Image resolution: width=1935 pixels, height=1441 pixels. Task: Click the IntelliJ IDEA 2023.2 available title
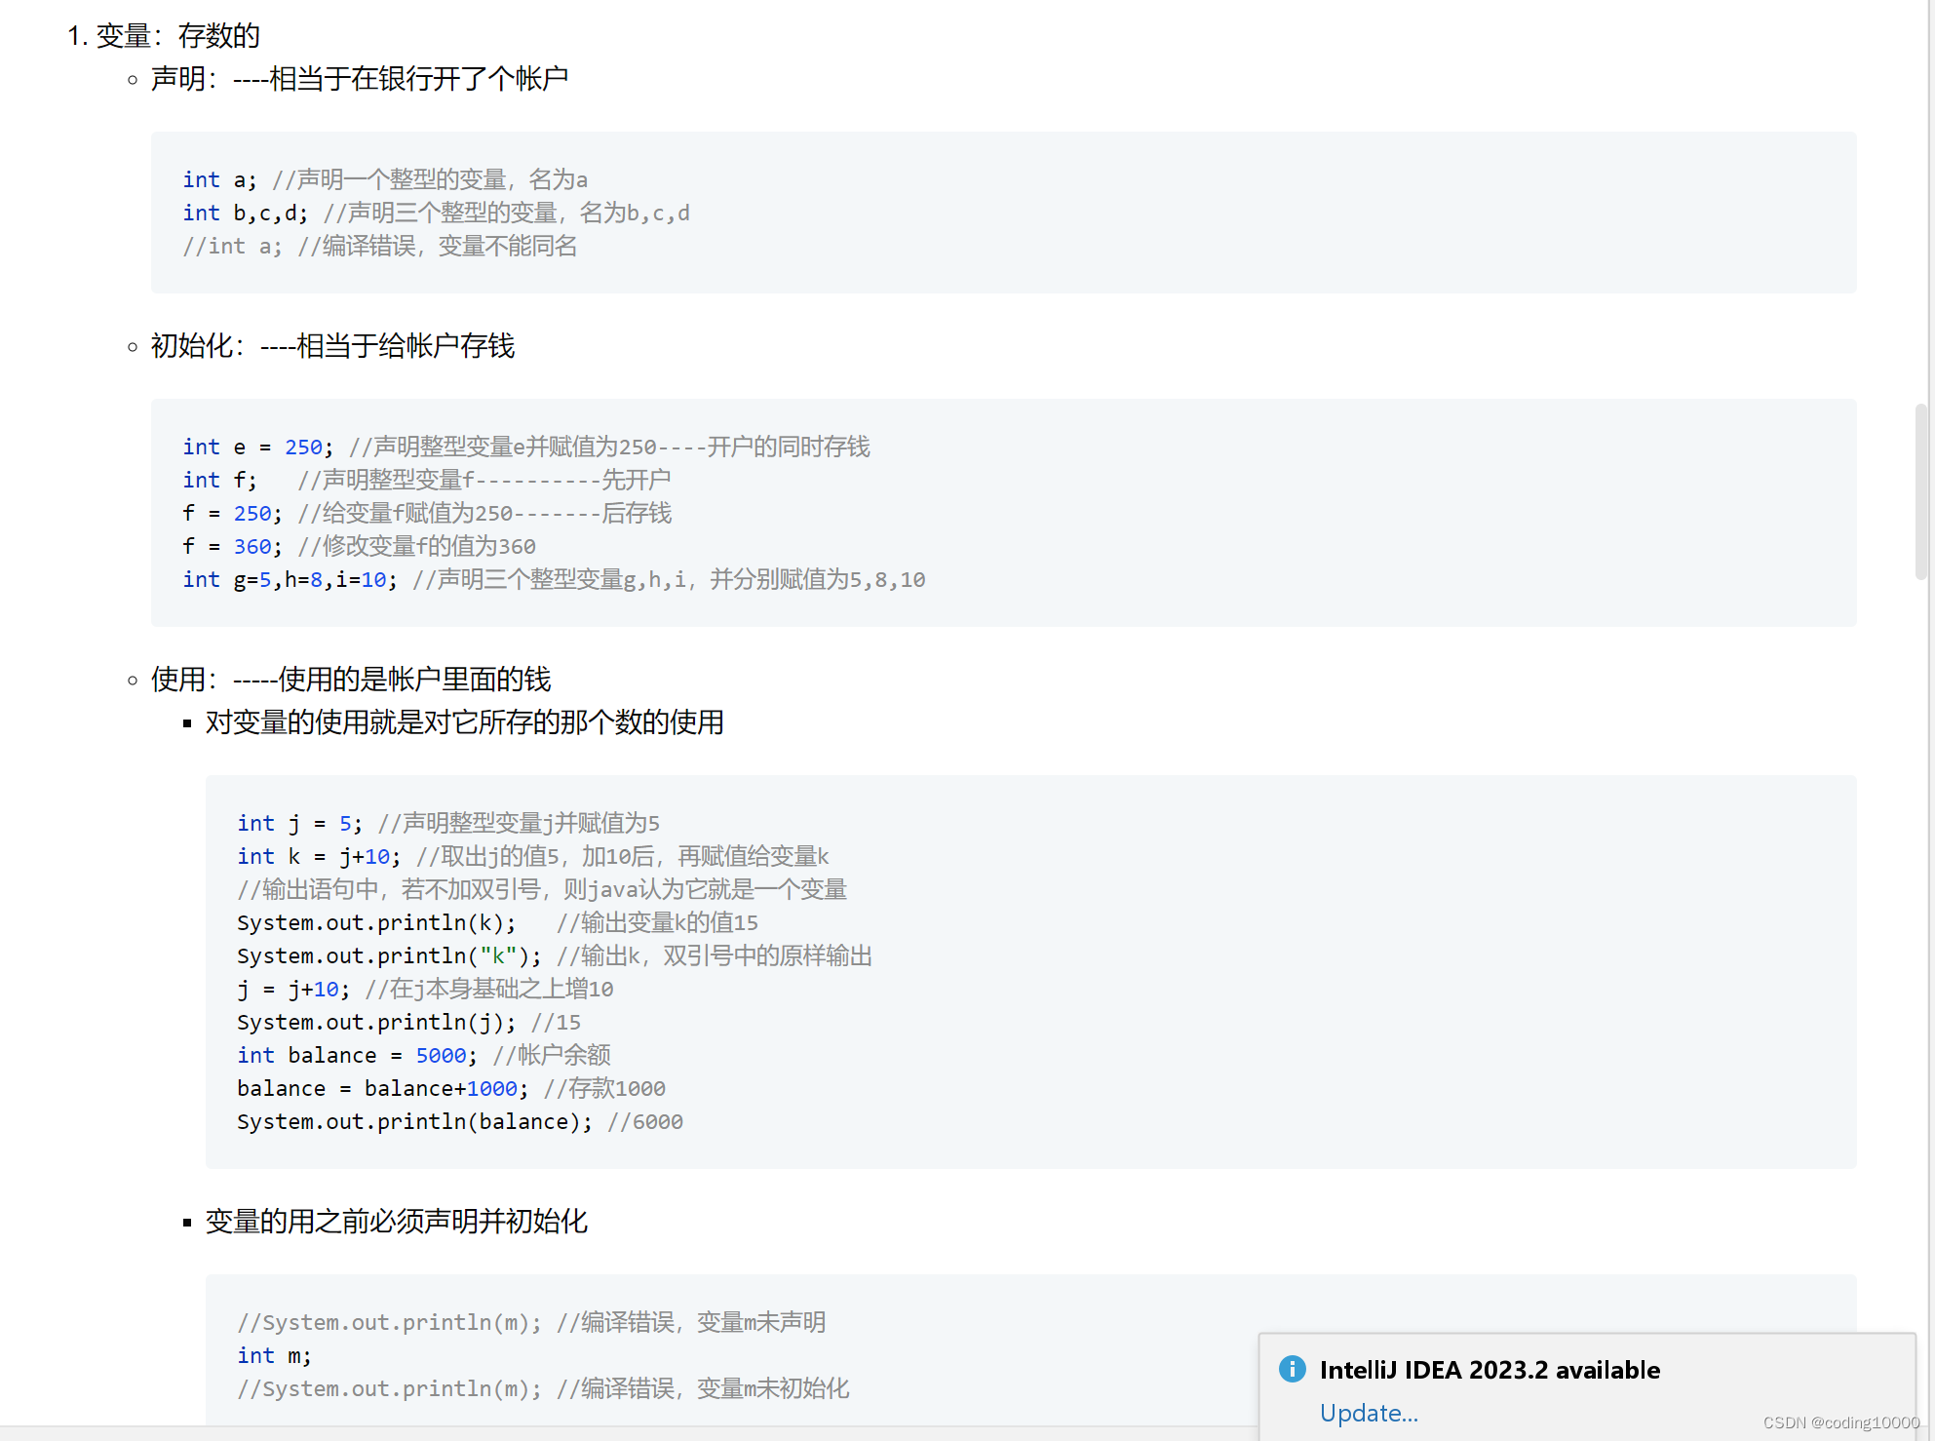[x=1489, y=1370]
